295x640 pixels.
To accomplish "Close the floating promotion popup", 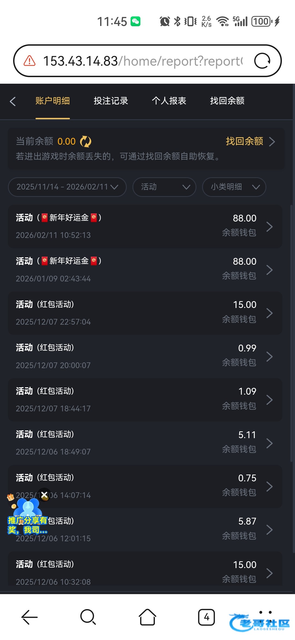I will click(x=44, y=494).
